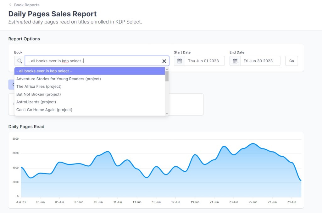This screenshot has height=213, width=322.
Task: Select Can't Go Home Again project
Action: click(x=44, y=110)
